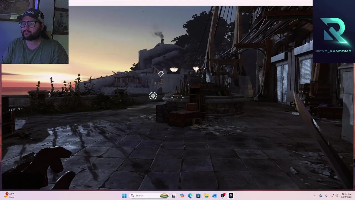Open File Explorer from the taskbar
This screenshot has width=355, height=200.
tap(206, 196)
